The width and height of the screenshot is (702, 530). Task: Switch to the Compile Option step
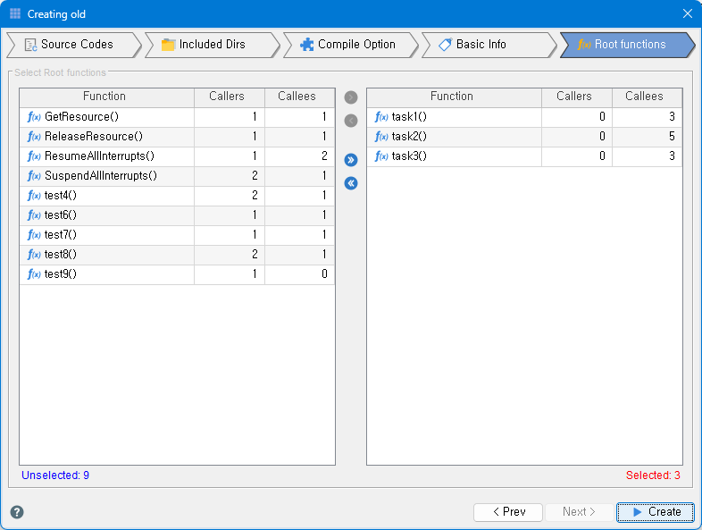coord(350,45)
